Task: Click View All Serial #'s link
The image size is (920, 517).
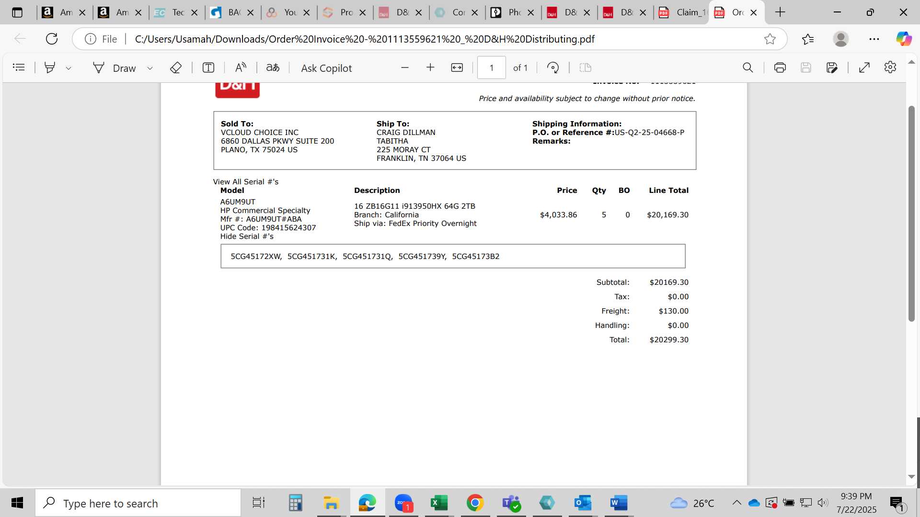Action: [245, 182]
